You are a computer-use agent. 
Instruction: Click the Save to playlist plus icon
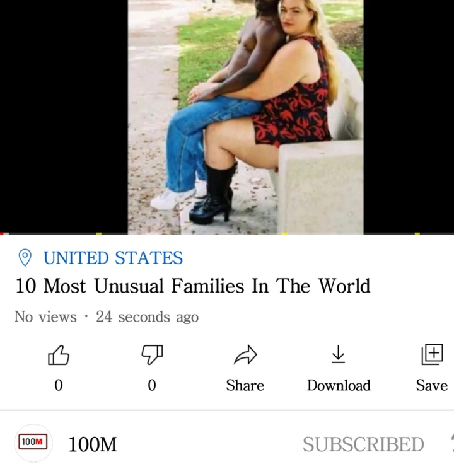point(432,354)
